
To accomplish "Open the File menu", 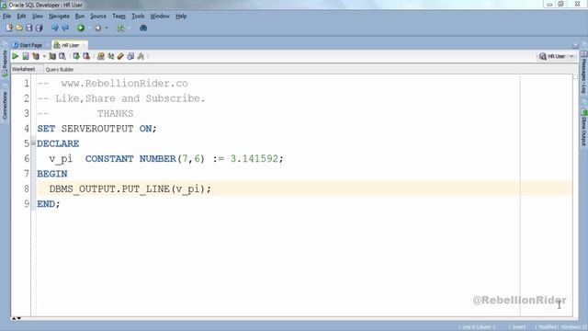I will [x=6, y=17].
